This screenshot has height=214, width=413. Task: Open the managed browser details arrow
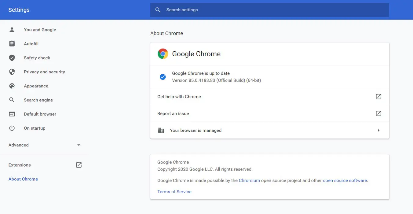tap(378, 130)
